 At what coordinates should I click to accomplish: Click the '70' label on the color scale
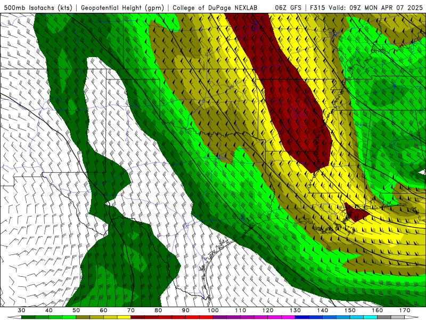pyautogui.click(x=131, y=310)
